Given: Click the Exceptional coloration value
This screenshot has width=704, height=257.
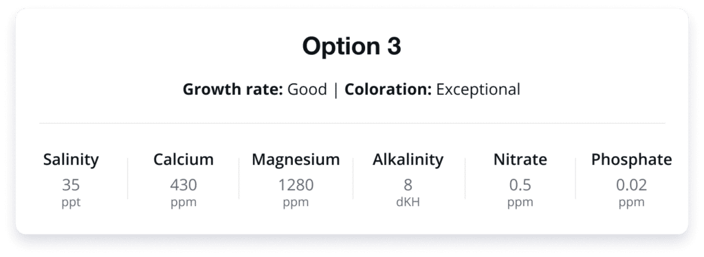Looking at the screenshot, I should pyautogui.click(x=478, y=90).
